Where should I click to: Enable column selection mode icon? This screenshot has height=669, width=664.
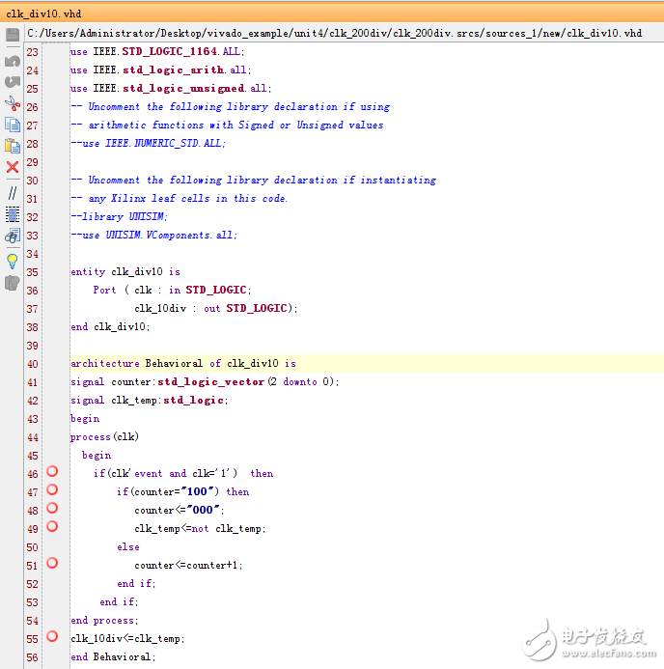13,214
